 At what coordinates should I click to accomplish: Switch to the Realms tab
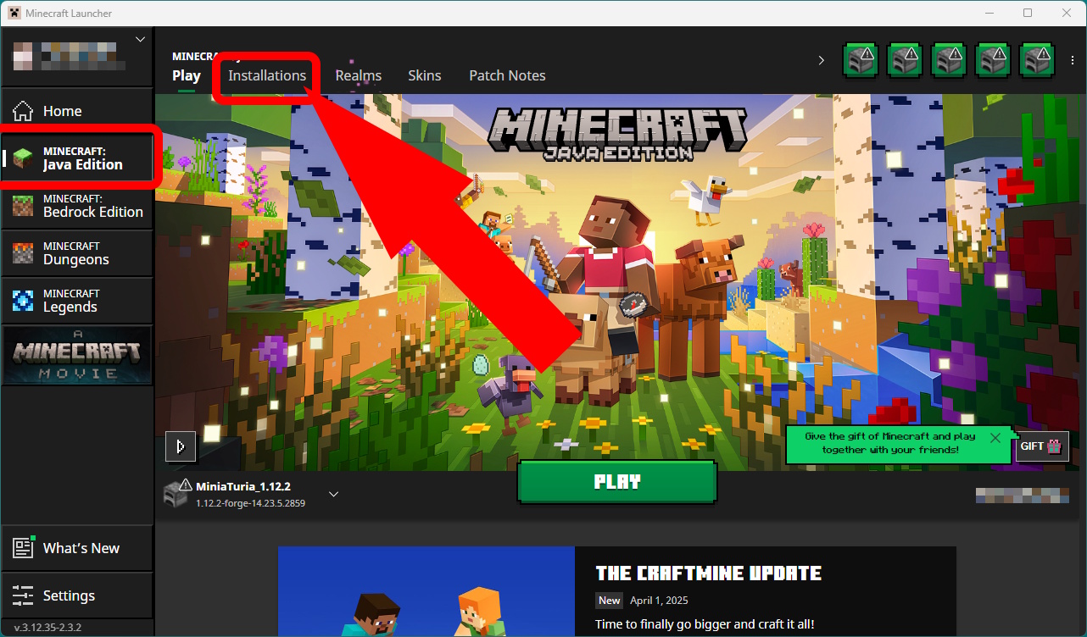tap(358, 75)
